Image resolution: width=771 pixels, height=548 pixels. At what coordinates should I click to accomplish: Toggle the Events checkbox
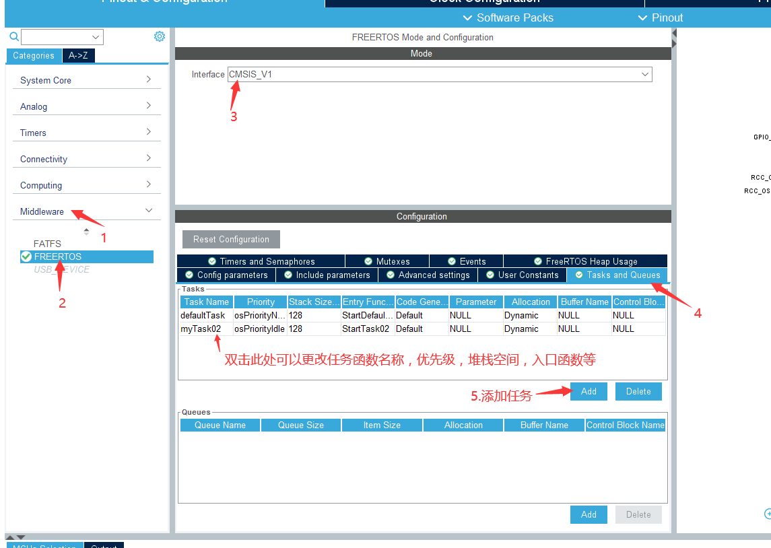pyautogui.click(x=450, y=261)
